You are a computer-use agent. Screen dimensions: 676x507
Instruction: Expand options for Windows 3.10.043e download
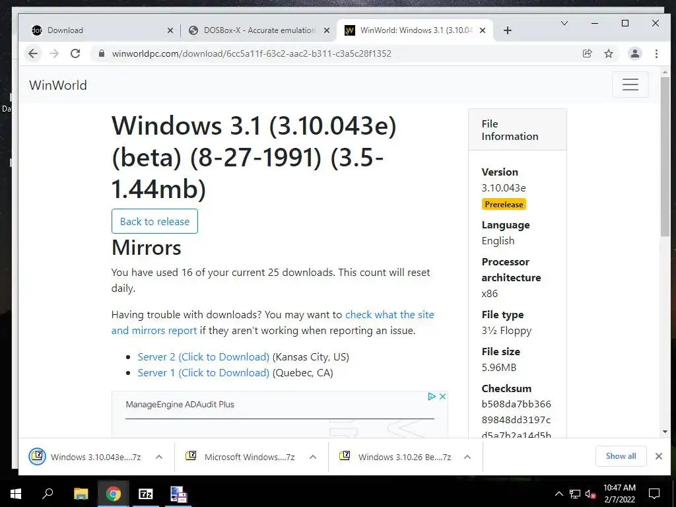click(159, 457)
